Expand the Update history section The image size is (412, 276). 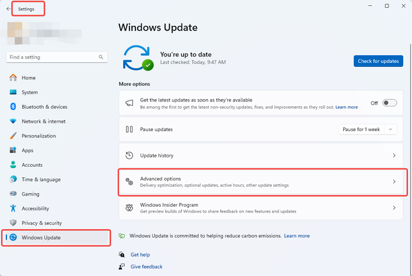(x=394, y=156)
